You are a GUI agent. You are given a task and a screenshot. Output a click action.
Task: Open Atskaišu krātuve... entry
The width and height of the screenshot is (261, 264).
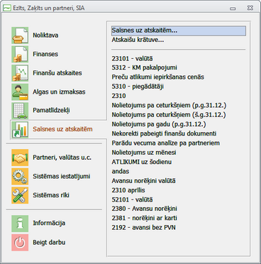tap(138, 40)
